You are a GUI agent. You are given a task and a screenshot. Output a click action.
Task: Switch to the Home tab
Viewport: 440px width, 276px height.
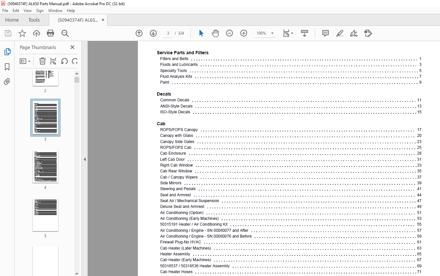(12, 20)
